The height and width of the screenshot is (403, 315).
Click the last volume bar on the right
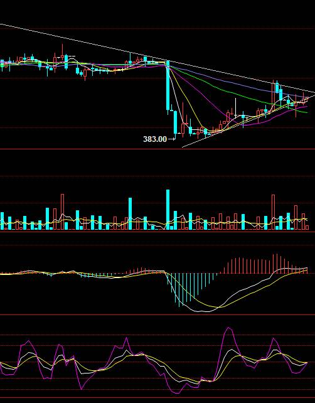pyautogui.click(x=307, y=227)
